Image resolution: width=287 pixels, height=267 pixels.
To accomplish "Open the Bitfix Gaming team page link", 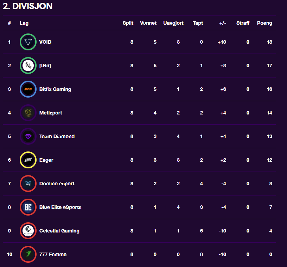I will [55, 89].
